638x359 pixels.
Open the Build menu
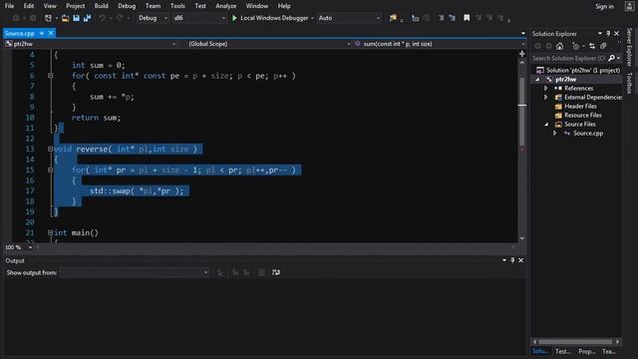click(101, 6)
